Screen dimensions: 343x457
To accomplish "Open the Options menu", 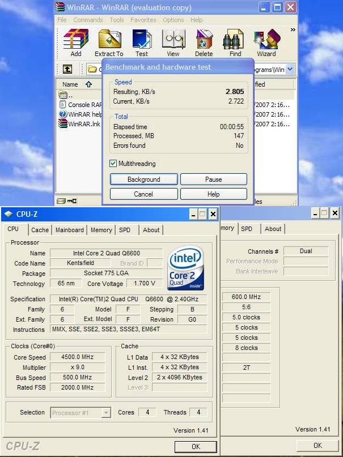I will pos(173,20).
